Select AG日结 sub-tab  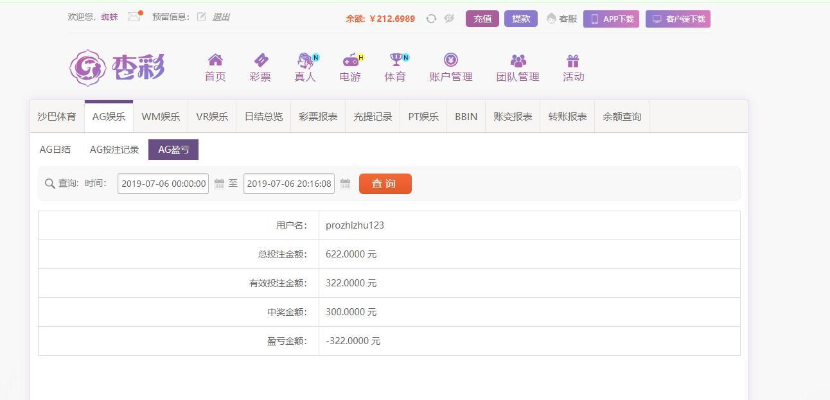click(x=55, y=150)
